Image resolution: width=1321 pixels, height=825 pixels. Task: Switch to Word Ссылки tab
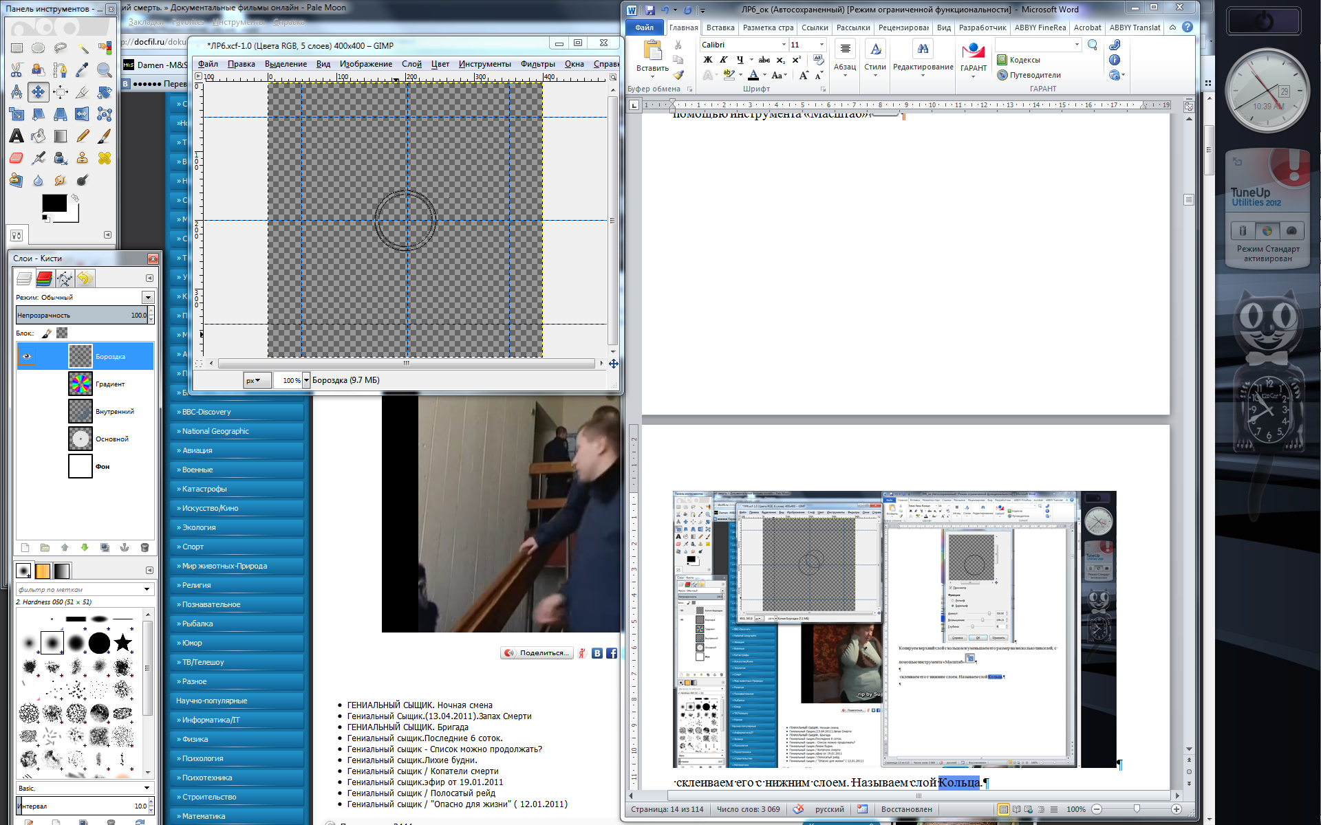point(815,27)
